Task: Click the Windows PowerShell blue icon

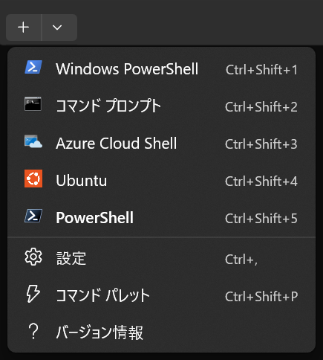Action: click(x=33, y=67)
